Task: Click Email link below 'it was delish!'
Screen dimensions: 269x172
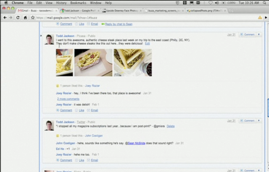Action: (94, 110)
